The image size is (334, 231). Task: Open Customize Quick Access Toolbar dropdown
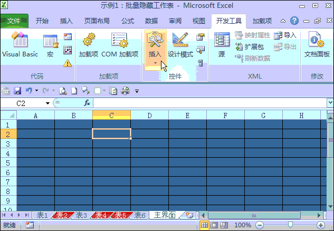(137, 91)
